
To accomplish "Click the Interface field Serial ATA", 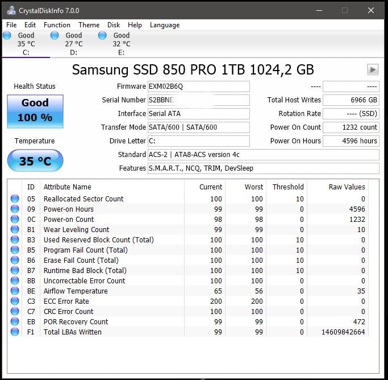I will coord(199,114).
